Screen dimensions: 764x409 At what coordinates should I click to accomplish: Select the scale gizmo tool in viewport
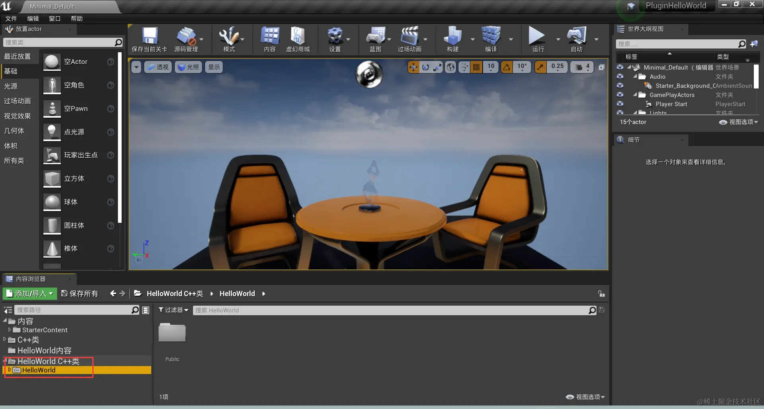[x=437, y=67]
